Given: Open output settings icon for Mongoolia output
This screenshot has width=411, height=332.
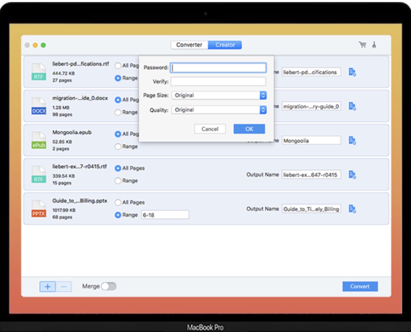Looking at the screenshot, I should tap(352, 141).
